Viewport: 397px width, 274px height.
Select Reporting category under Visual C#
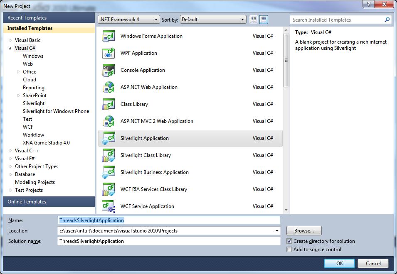34,88
